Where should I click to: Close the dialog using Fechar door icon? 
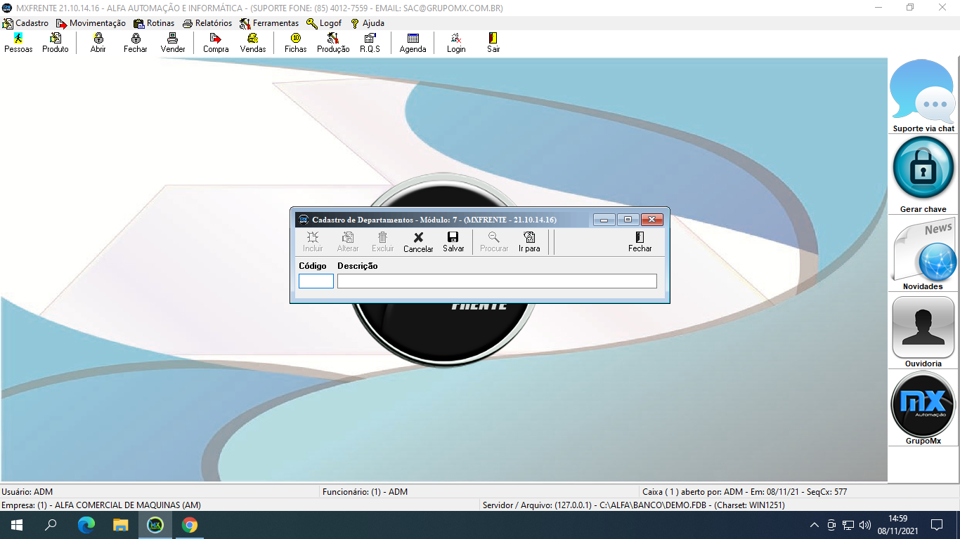click(640, 241)
